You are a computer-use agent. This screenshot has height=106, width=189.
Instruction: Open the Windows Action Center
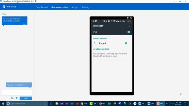click(185, 103)
